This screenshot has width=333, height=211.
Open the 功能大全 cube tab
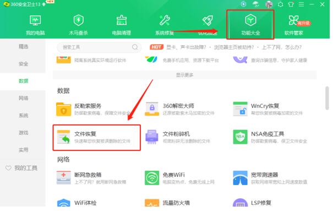250,25
